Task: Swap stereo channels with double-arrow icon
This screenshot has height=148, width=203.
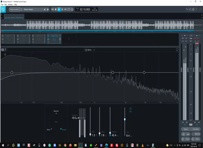Action: [188, 134]
